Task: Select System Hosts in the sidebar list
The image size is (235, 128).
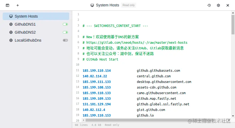Action: click(36, 16)
